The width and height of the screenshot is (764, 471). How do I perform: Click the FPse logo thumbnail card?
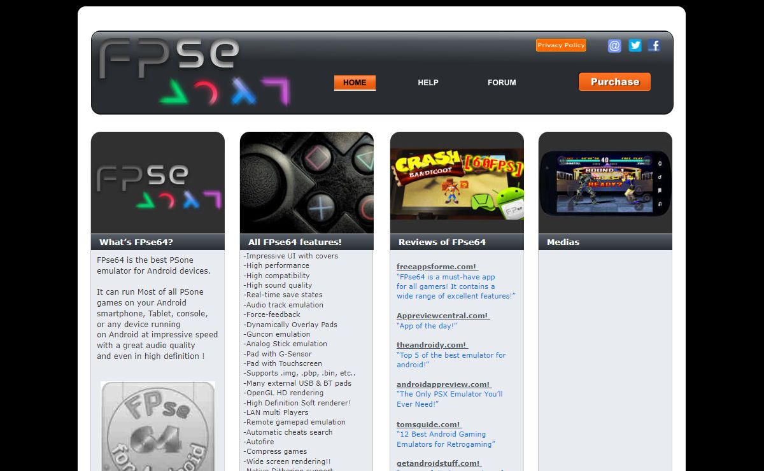[x=158, y=183]
